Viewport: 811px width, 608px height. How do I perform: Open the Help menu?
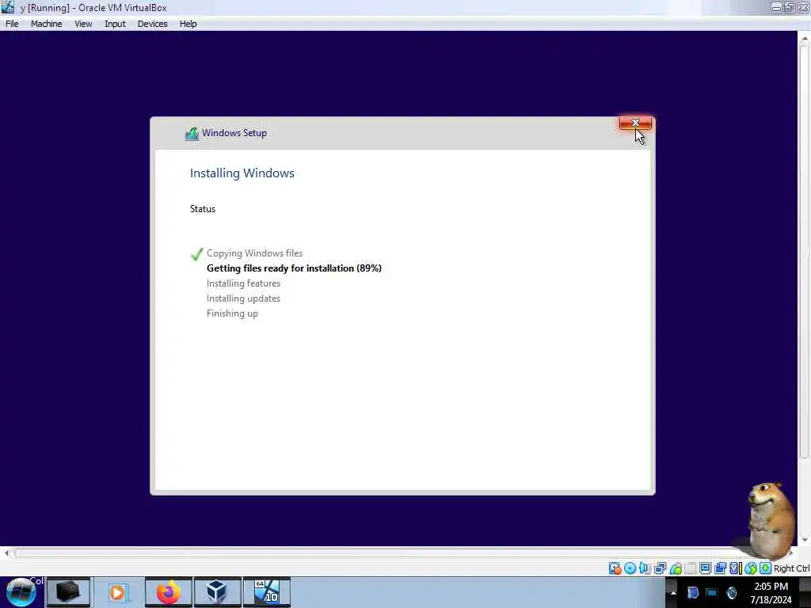(188, 24)
